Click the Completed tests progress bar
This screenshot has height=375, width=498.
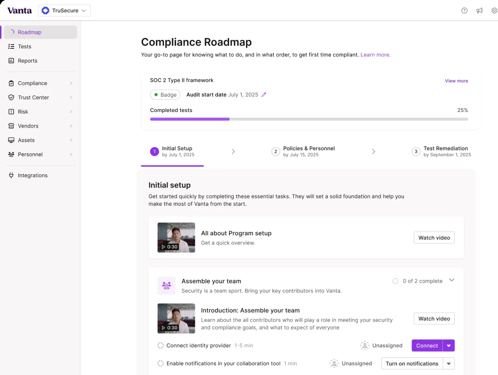(x=309, y=119)
